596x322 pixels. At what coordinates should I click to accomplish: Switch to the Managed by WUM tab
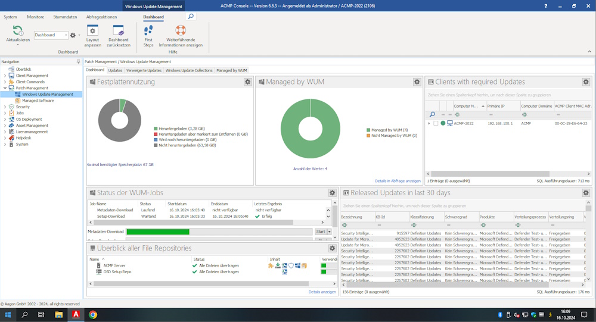[x=231, y=70]
